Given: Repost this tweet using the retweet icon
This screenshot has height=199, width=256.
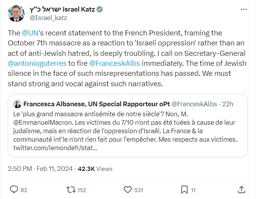Looking at the screenshot, I should pos(71,189).
